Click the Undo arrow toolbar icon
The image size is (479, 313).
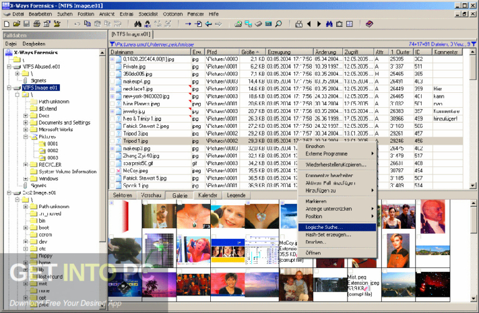pyautogui.click(x=77, y=24)
